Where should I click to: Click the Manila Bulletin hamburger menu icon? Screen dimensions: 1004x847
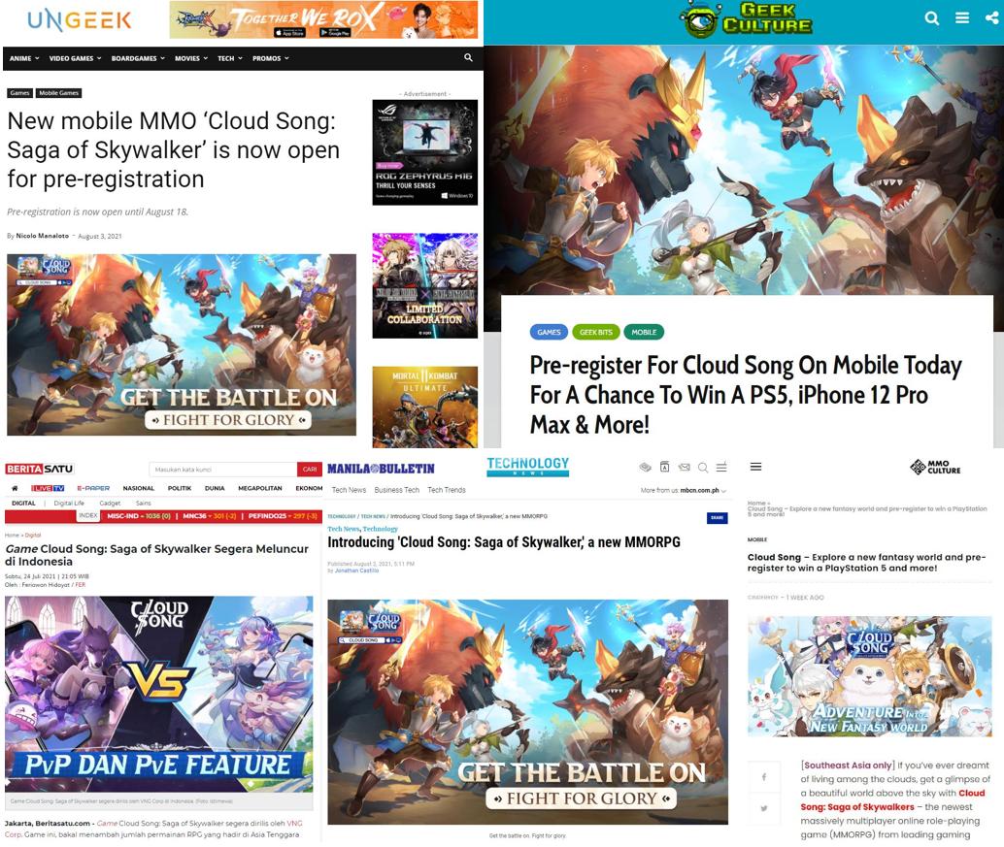721,468
